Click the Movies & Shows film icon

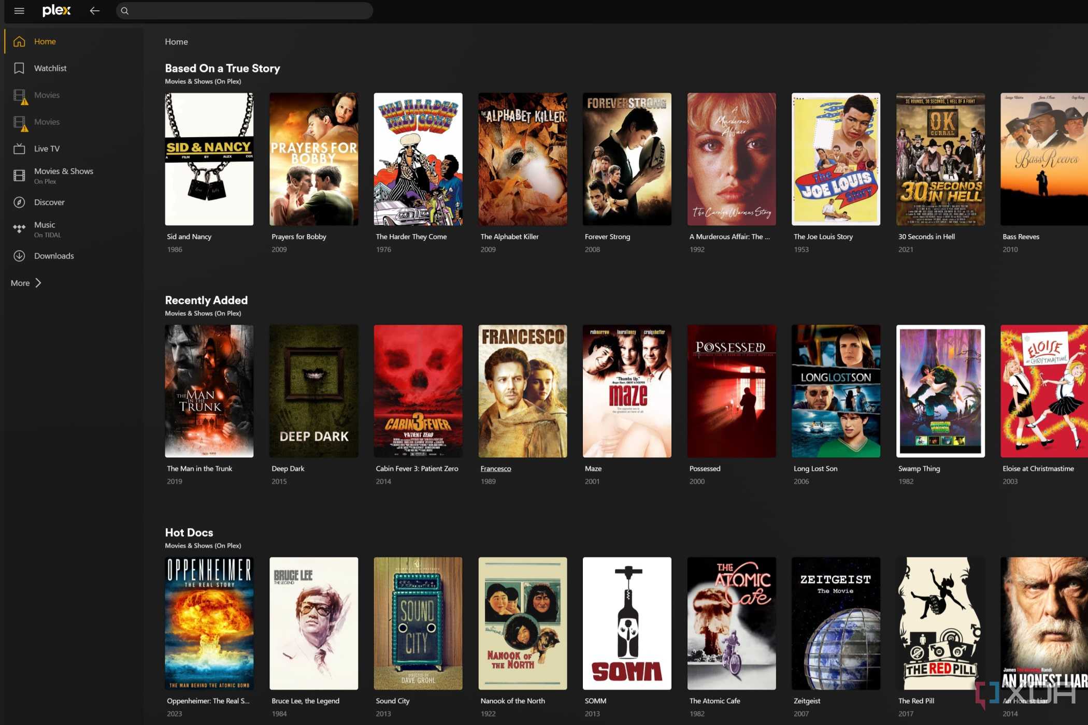[x=19, y=176]
